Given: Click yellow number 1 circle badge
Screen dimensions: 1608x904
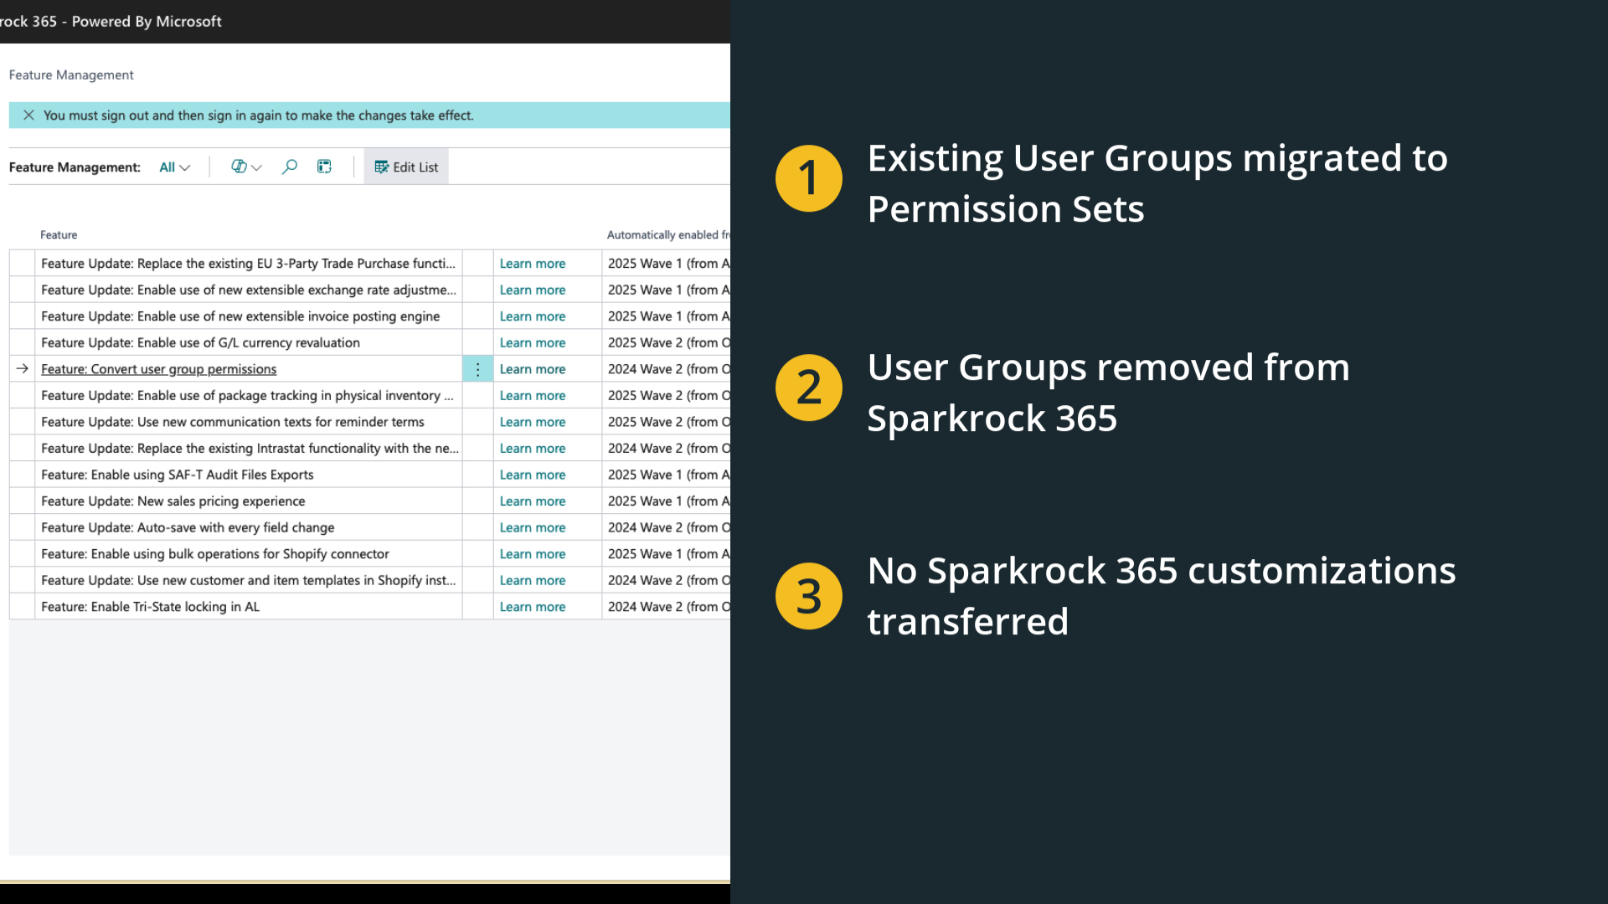Looking at the screenshot, I should point(808,178).
